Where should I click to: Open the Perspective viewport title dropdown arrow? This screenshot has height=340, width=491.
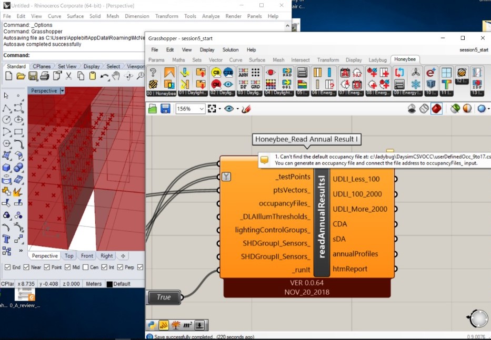tap(62, 91)
